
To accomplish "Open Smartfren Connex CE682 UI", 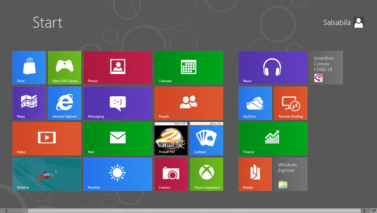I will coord(326,67).
